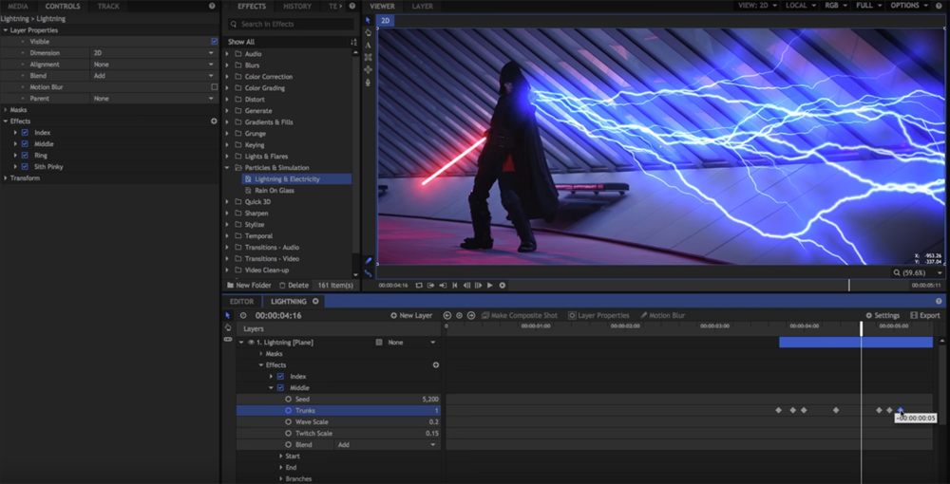Click New Layer button in timeline
This screenshot has height=484, width=950.
[x=411, y=315]
